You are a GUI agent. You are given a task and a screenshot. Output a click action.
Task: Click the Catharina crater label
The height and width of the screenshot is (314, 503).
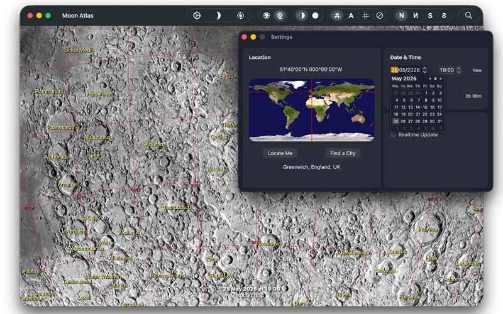click(x=216, y=169)
